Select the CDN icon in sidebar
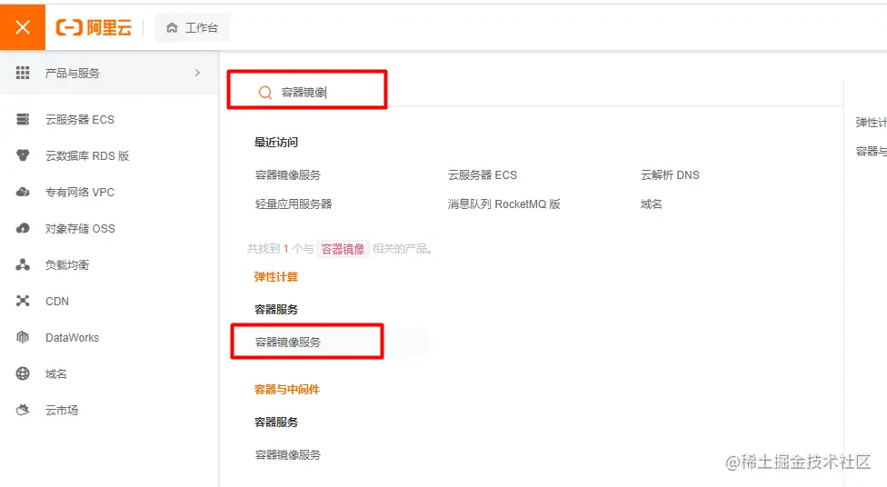The height and width of the screenshot is (487, 887). [x=24, y=301]
